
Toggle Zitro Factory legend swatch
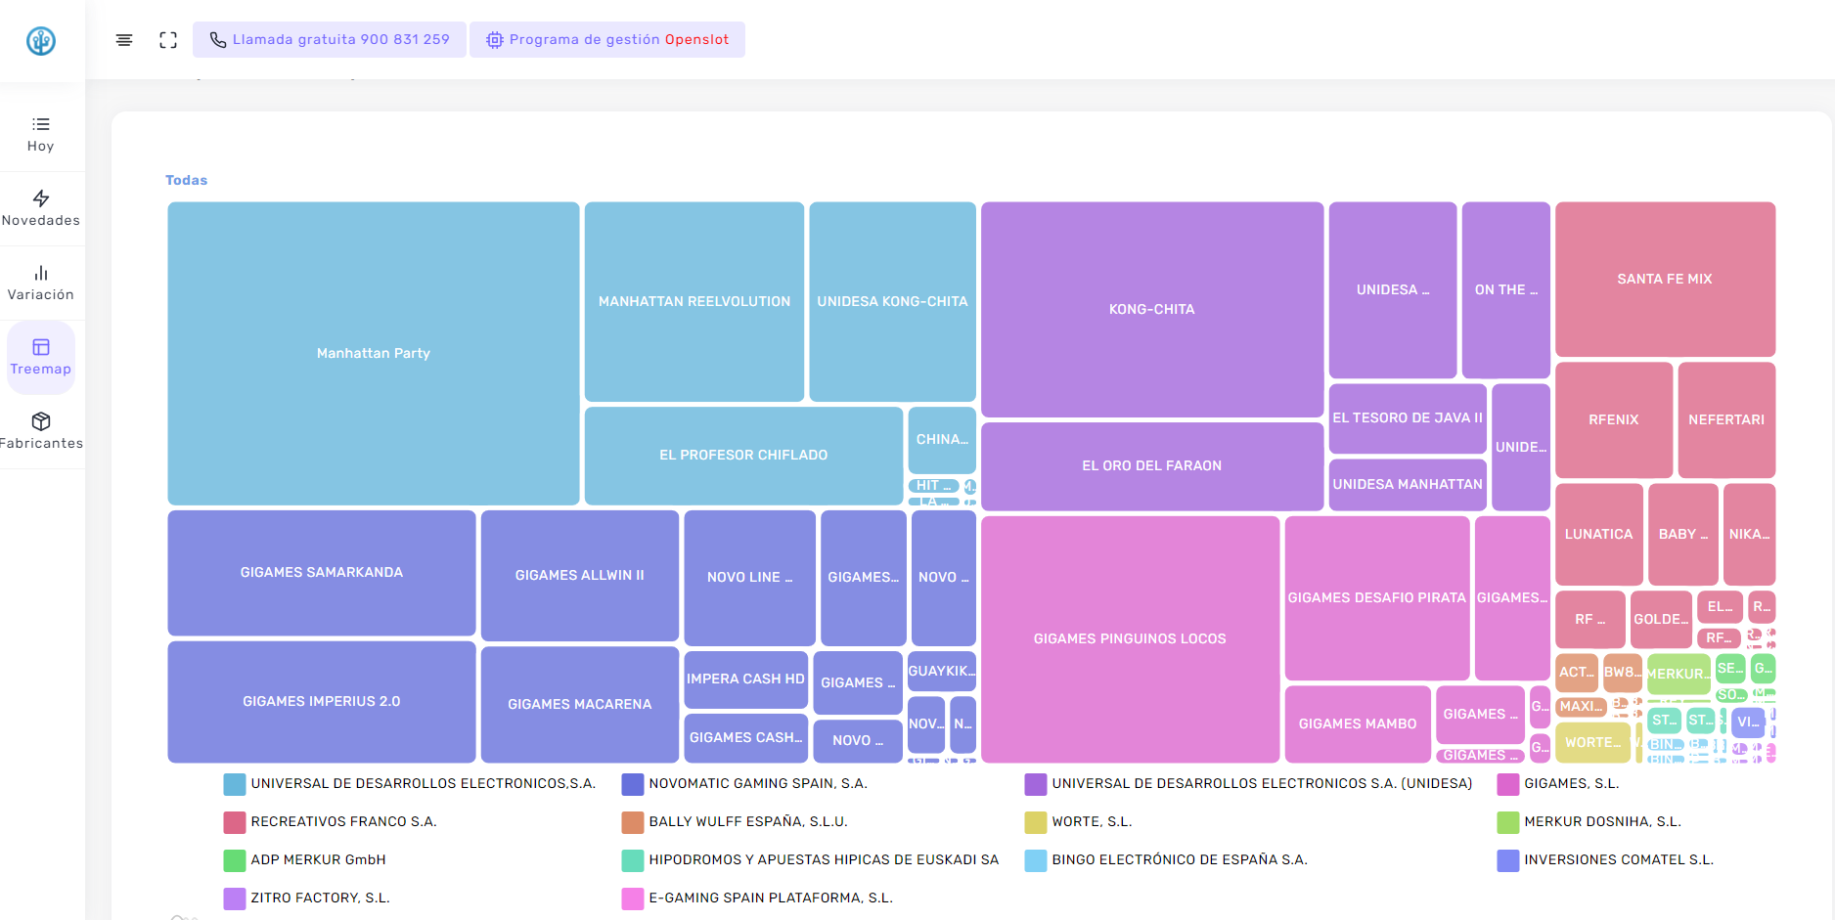(x=235, y=898)
